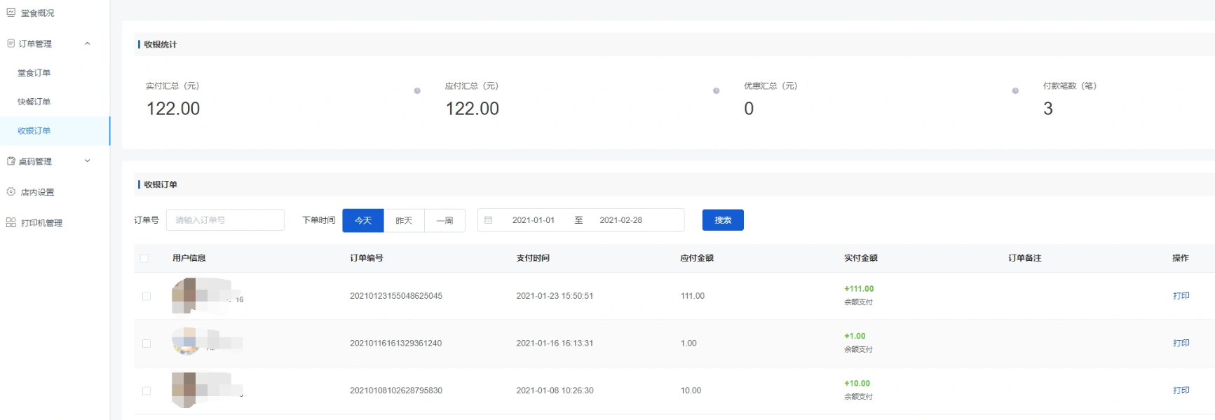1215x420 pixels.
Task: Select the 今天 time filter
Action: (363, 220)
